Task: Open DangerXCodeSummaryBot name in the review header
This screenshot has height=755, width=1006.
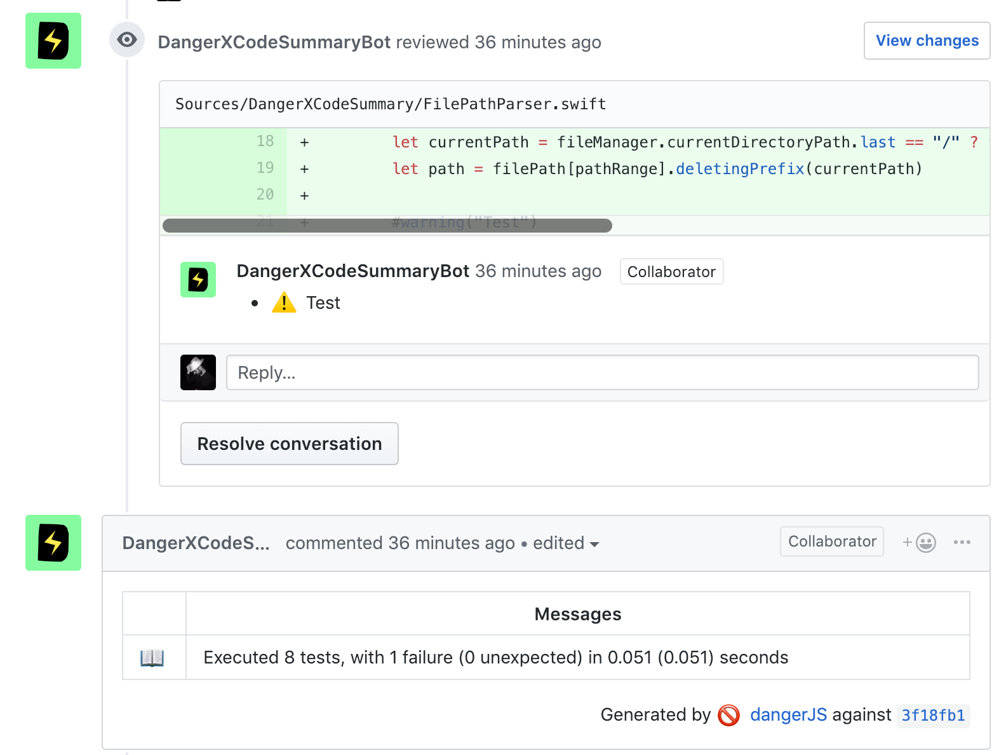Action: [274, 42]
